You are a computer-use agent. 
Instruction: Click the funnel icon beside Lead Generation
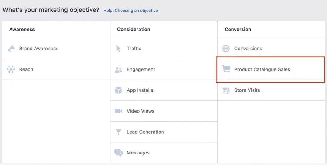coord(118,132)
